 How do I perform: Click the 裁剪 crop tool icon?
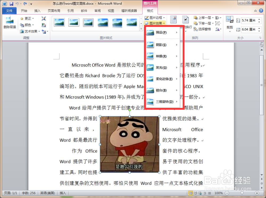click(x=230, y=20)
